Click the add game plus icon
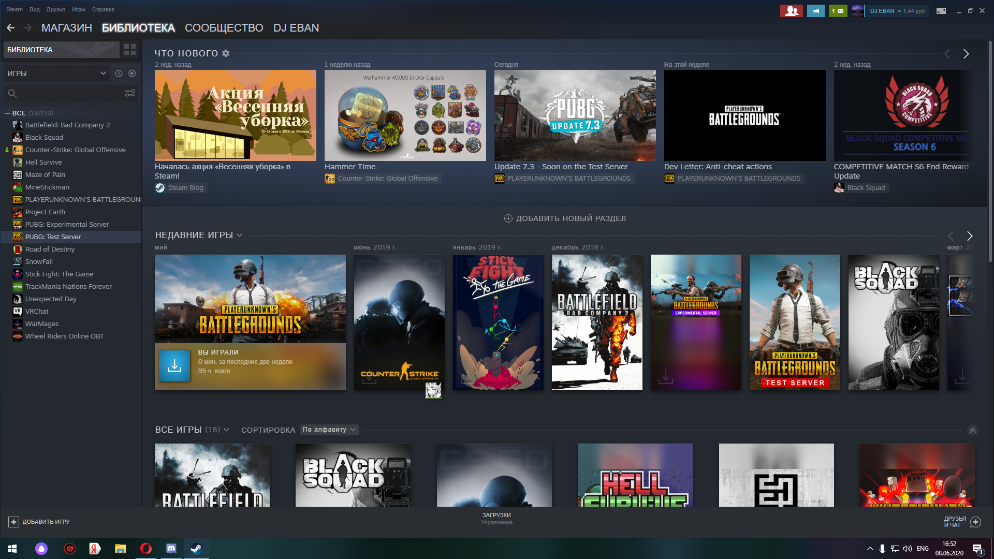994x559 pixels. pos(14,522)
